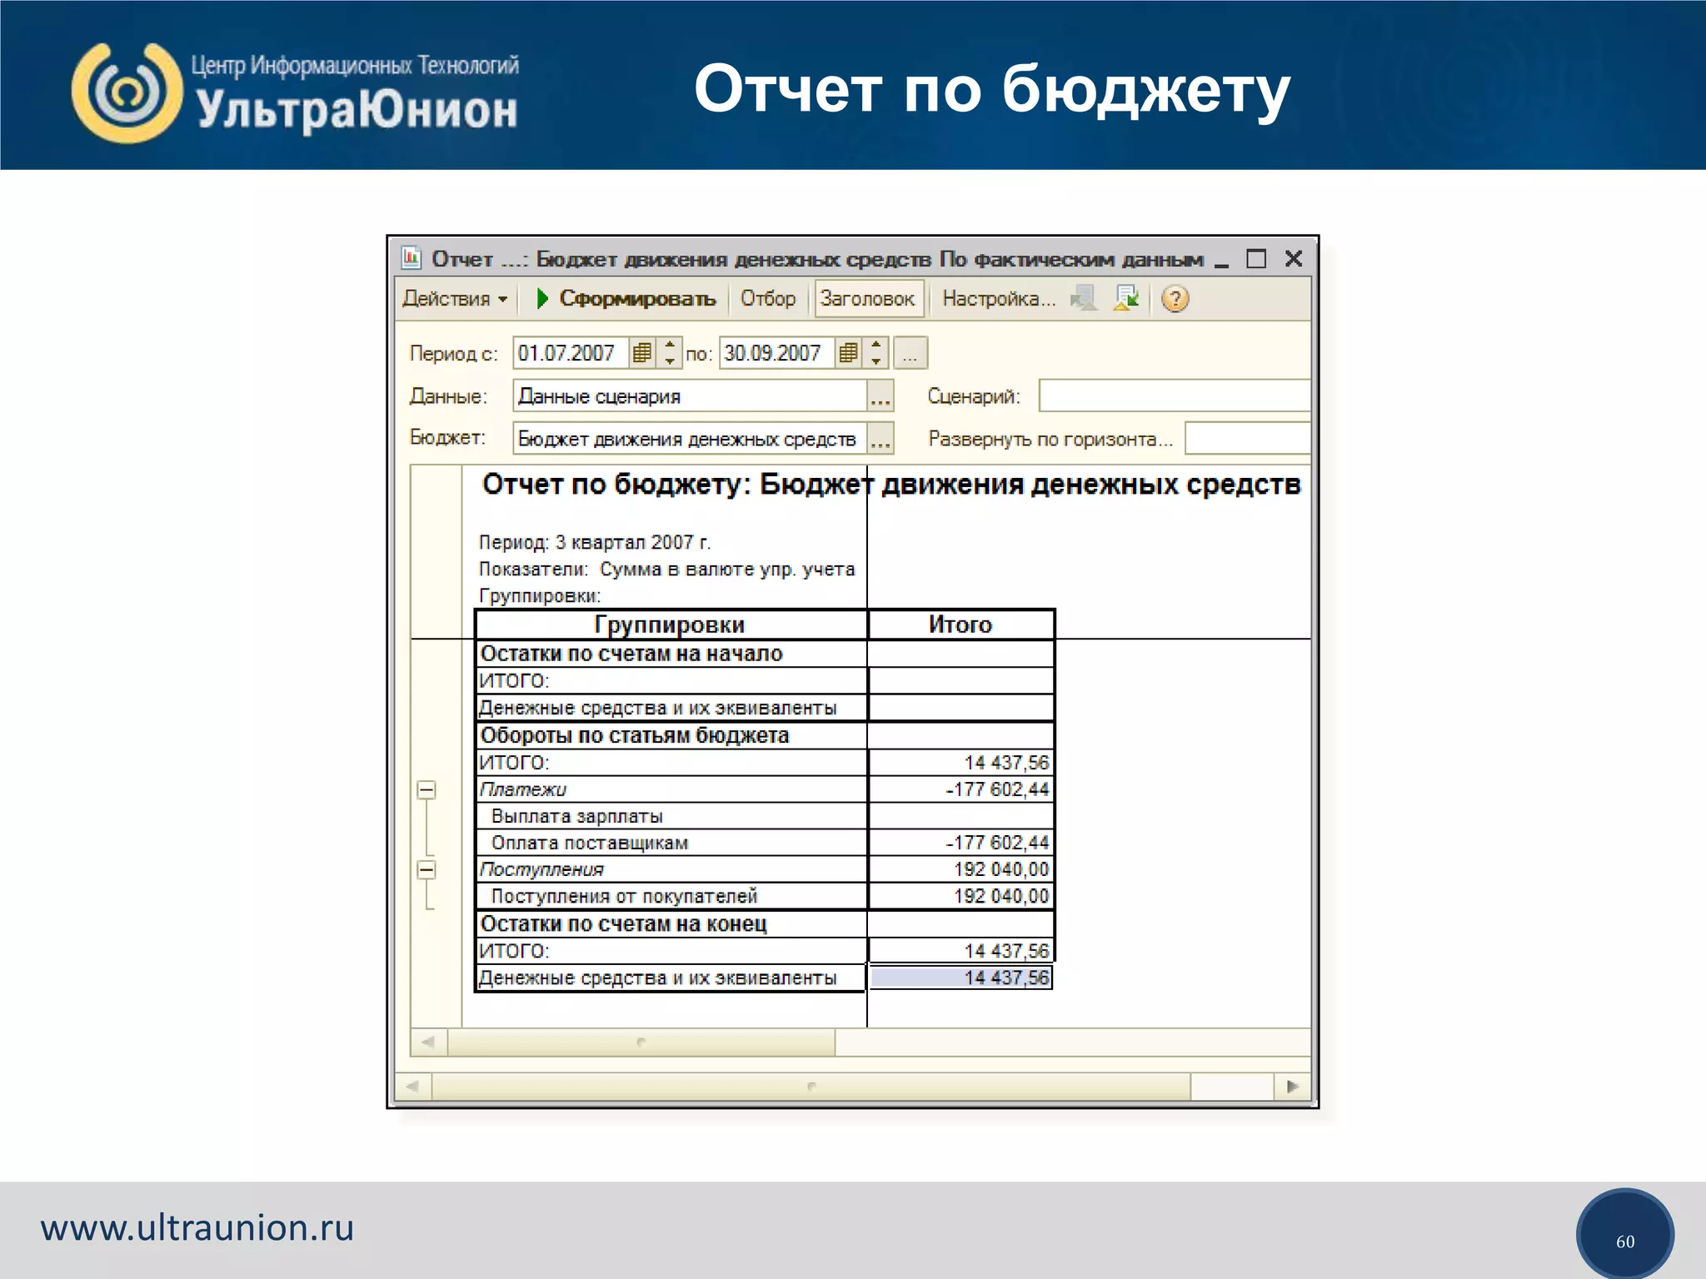The image size is (1706, 1279).
Task: Click the restore settings icon
Action: tap(1084, 298)
